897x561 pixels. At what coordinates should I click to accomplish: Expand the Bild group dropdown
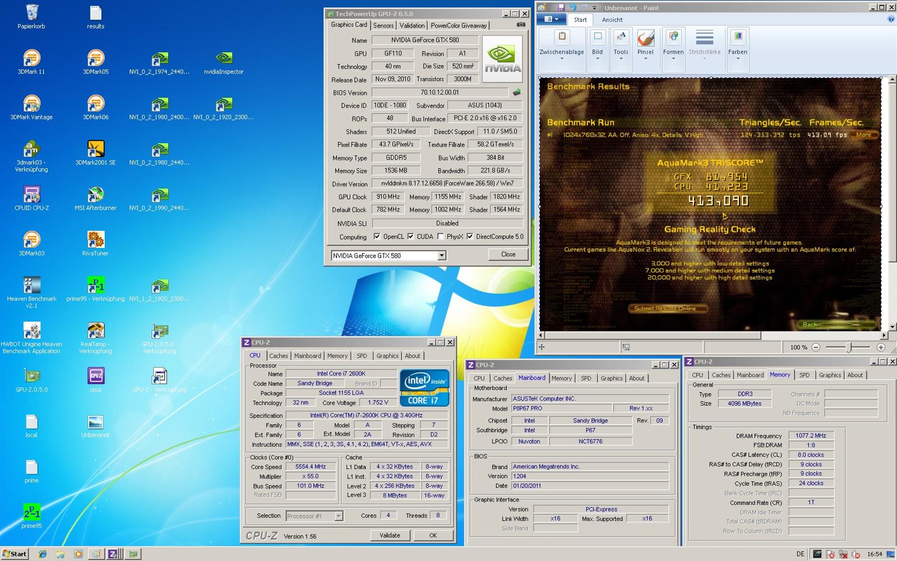598,58
